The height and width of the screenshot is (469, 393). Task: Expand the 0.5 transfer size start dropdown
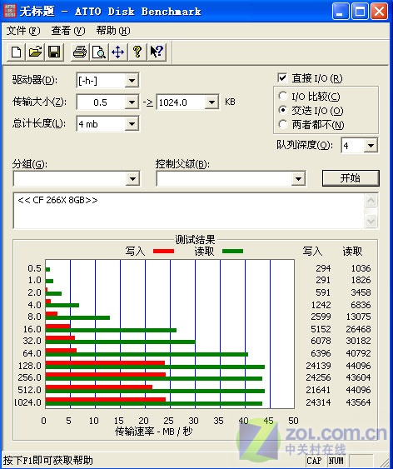pos(132,102)
